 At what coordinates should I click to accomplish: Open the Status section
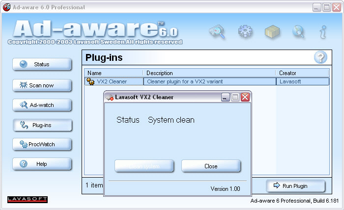tap(42, 64)
